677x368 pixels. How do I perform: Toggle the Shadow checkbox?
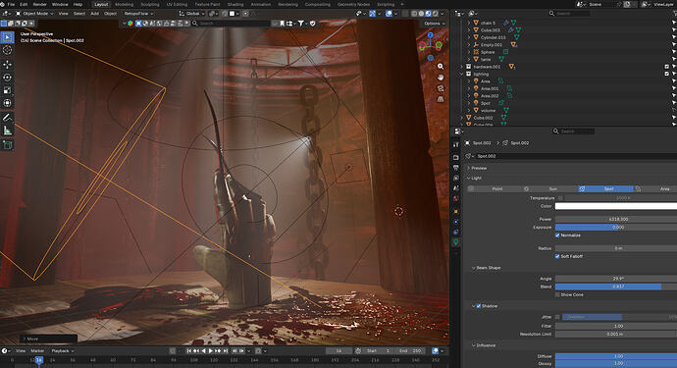pos(479,306)
